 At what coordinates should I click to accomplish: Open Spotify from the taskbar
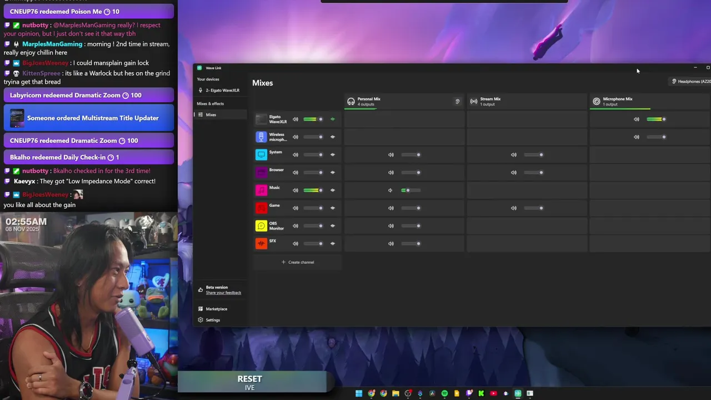[x=444, y=393]
